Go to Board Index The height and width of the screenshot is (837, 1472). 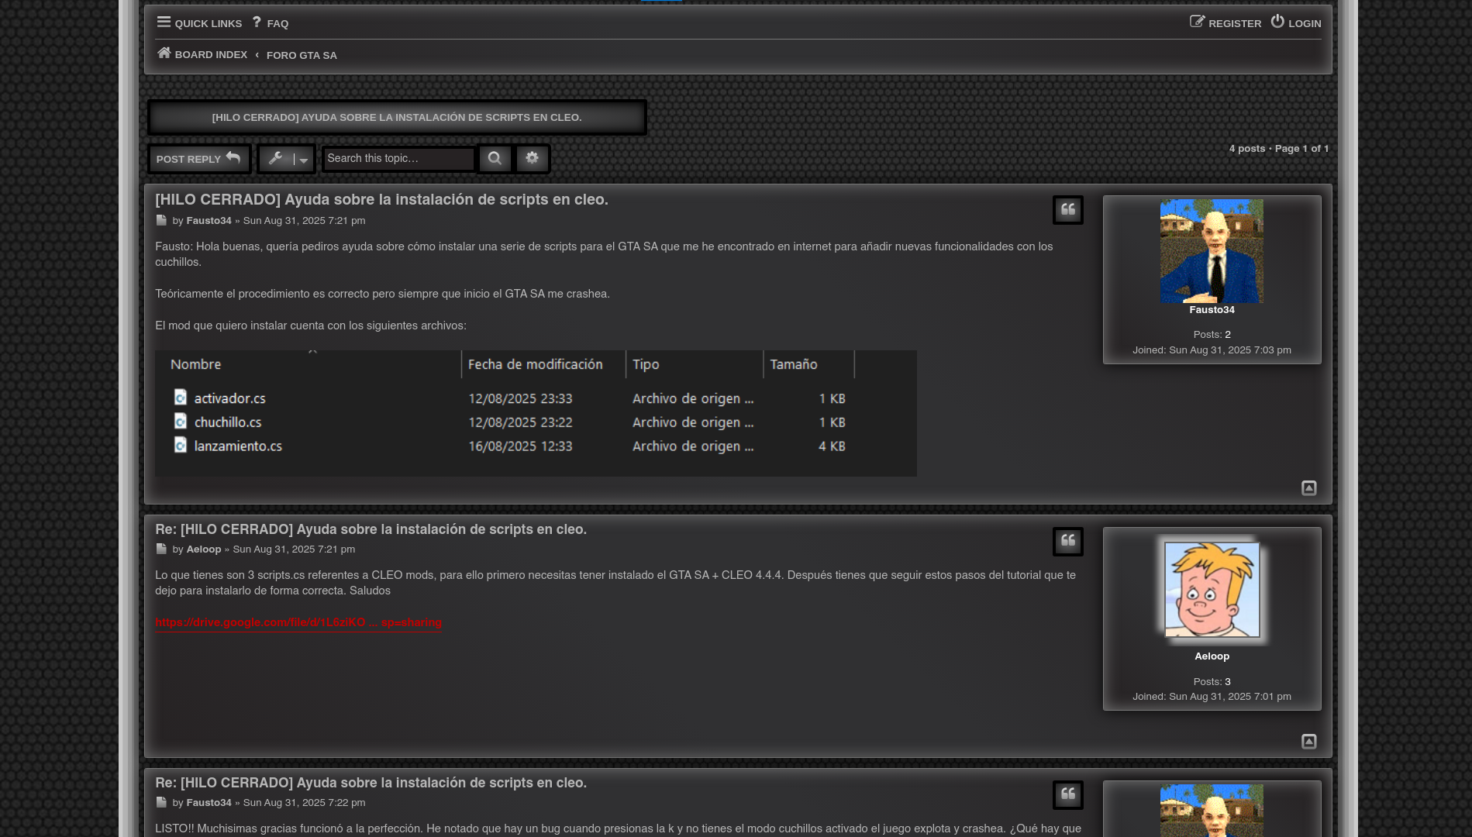[202, 54]
